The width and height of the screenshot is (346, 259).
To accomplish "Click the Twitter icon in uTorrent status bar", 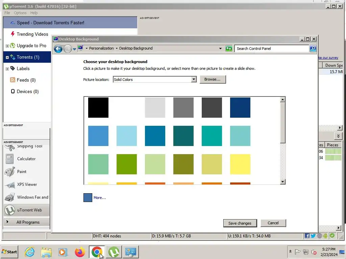I will click(x=313, y=236).
